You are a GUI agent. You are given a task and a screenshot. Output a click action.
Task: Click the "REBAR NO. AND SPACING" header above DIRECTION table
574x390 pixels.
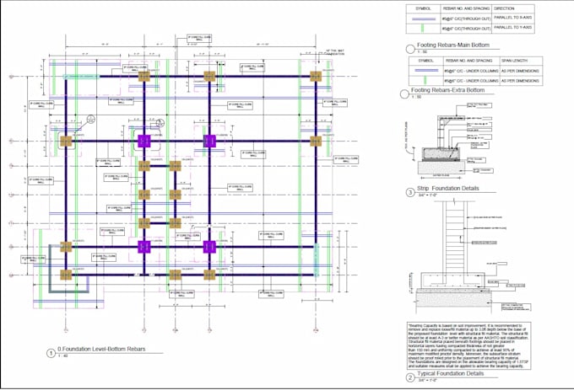coord(466,8)
